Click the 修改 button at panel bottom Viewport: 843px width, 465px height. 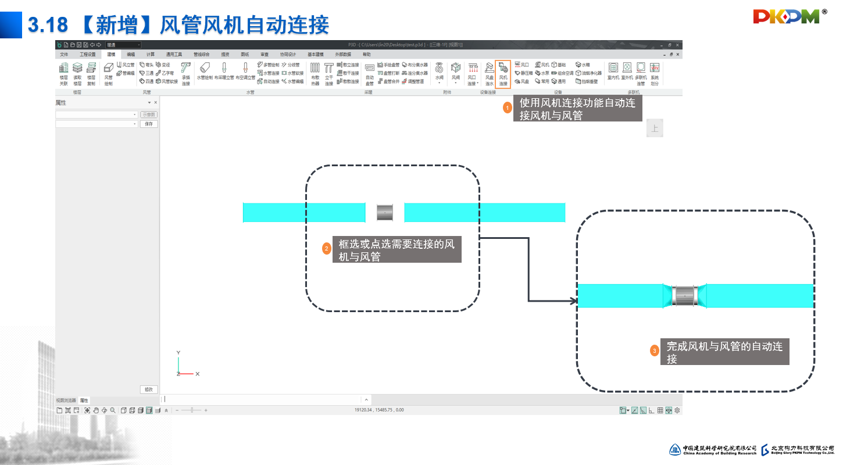pos(149,389)
